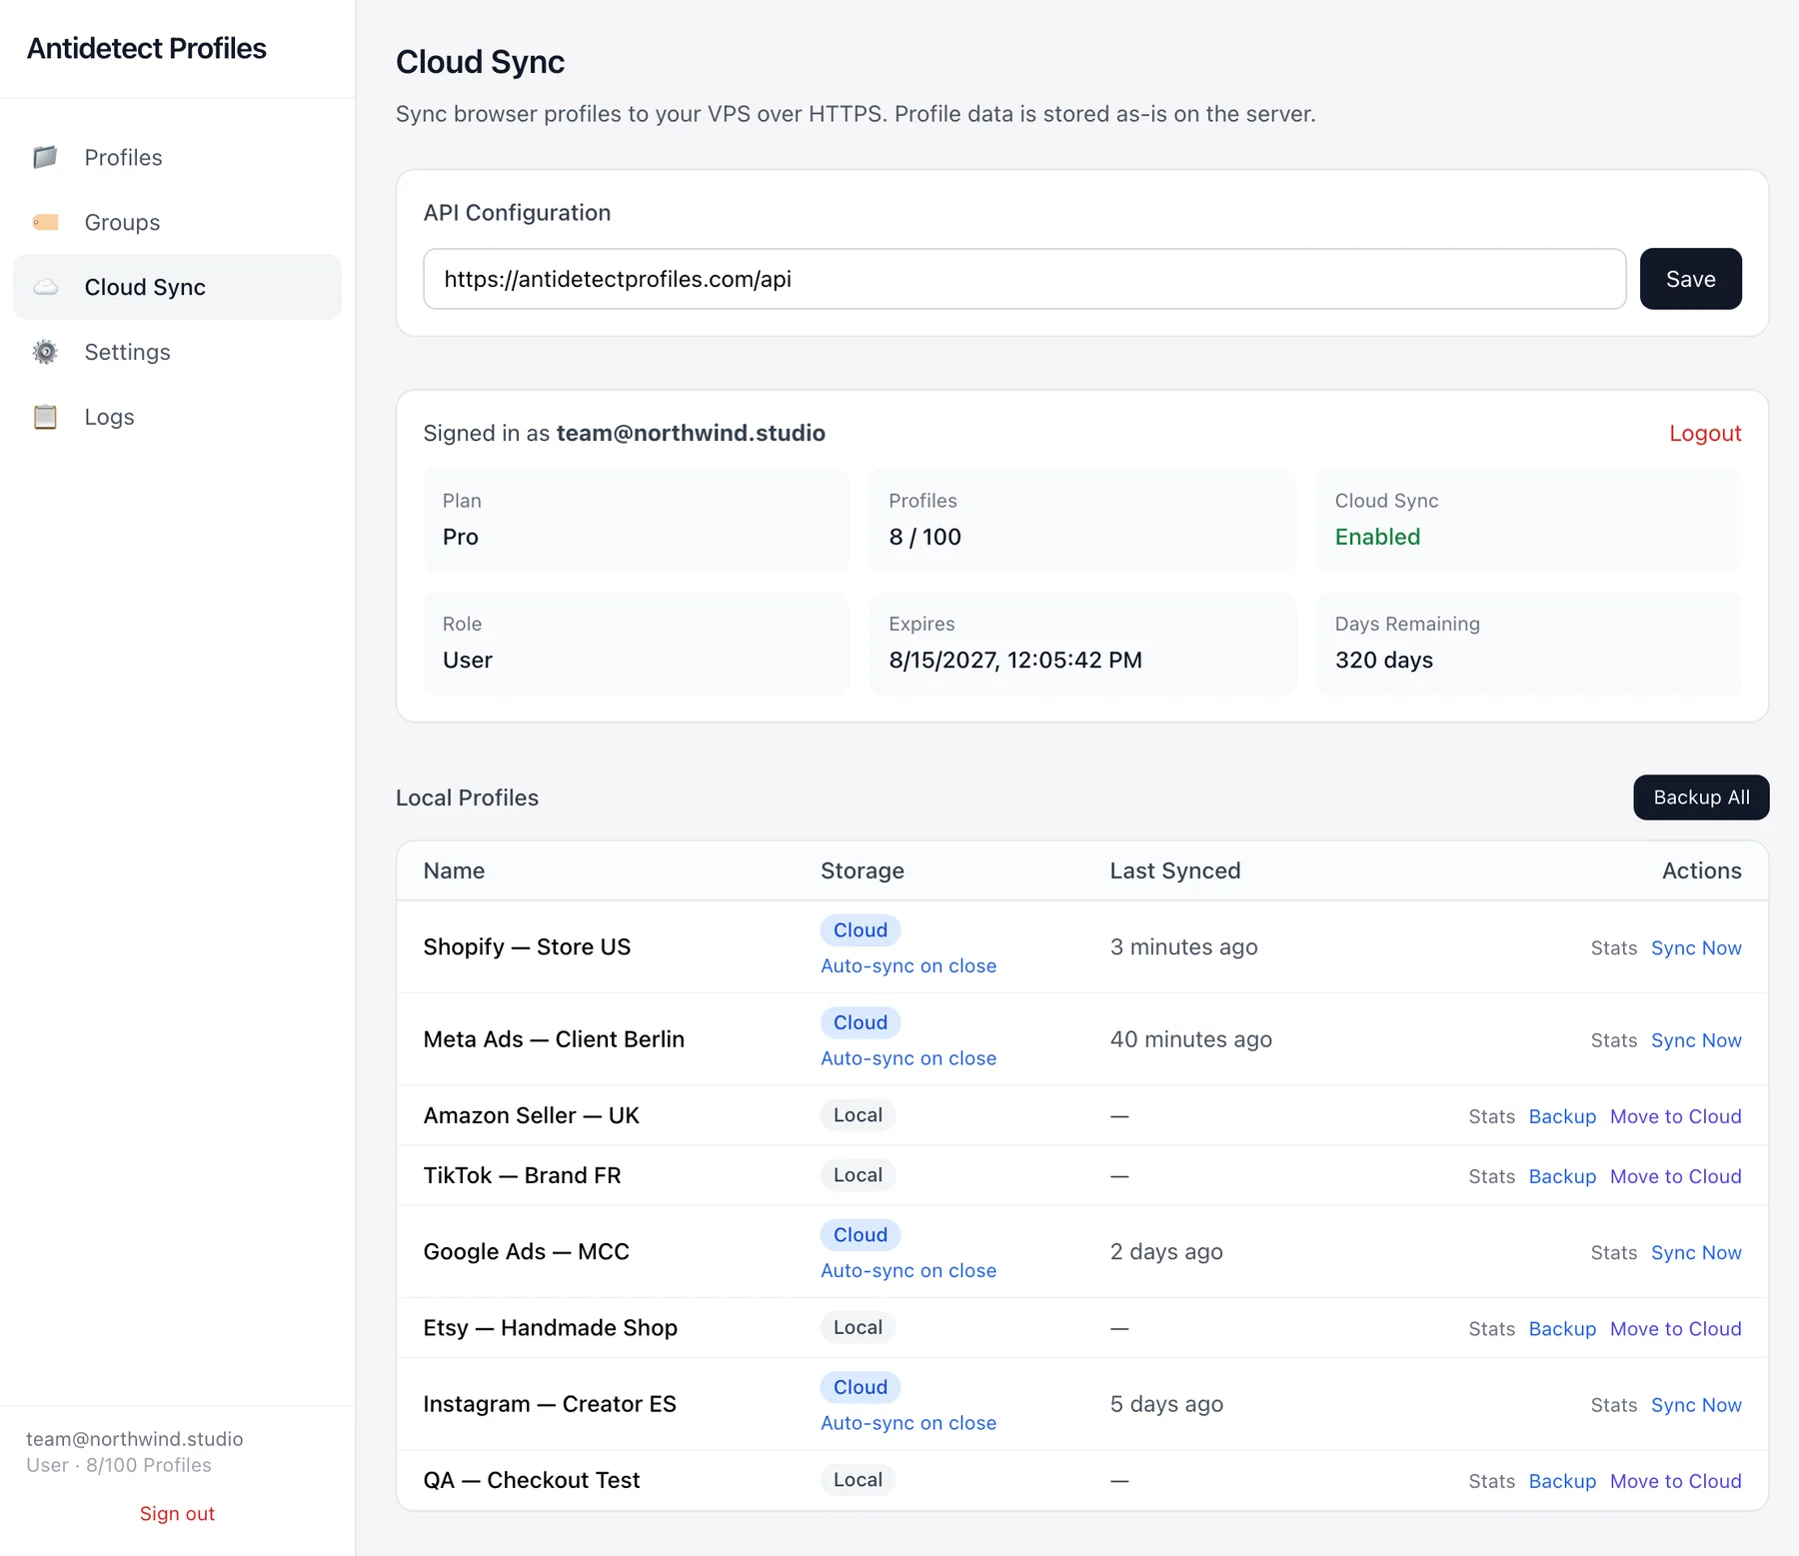
Task: Click the expiry date 8/15/2027 value
Action: (1014, 660)
